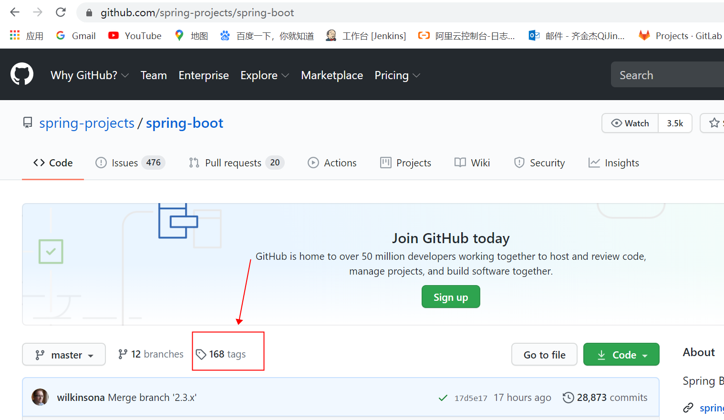The image size is (724, 420).
Task: Click wilkinsona's avatar thumbnail
Action: coord(40,397)
